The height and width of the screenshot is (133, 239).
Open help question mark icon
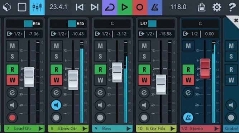tap(232, 7)
